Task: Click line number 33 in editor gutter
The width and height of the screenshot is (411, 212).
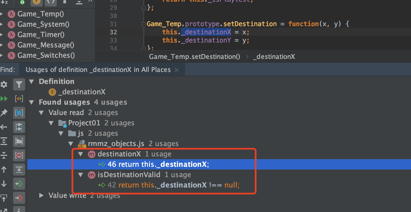Action: [113, 40]
